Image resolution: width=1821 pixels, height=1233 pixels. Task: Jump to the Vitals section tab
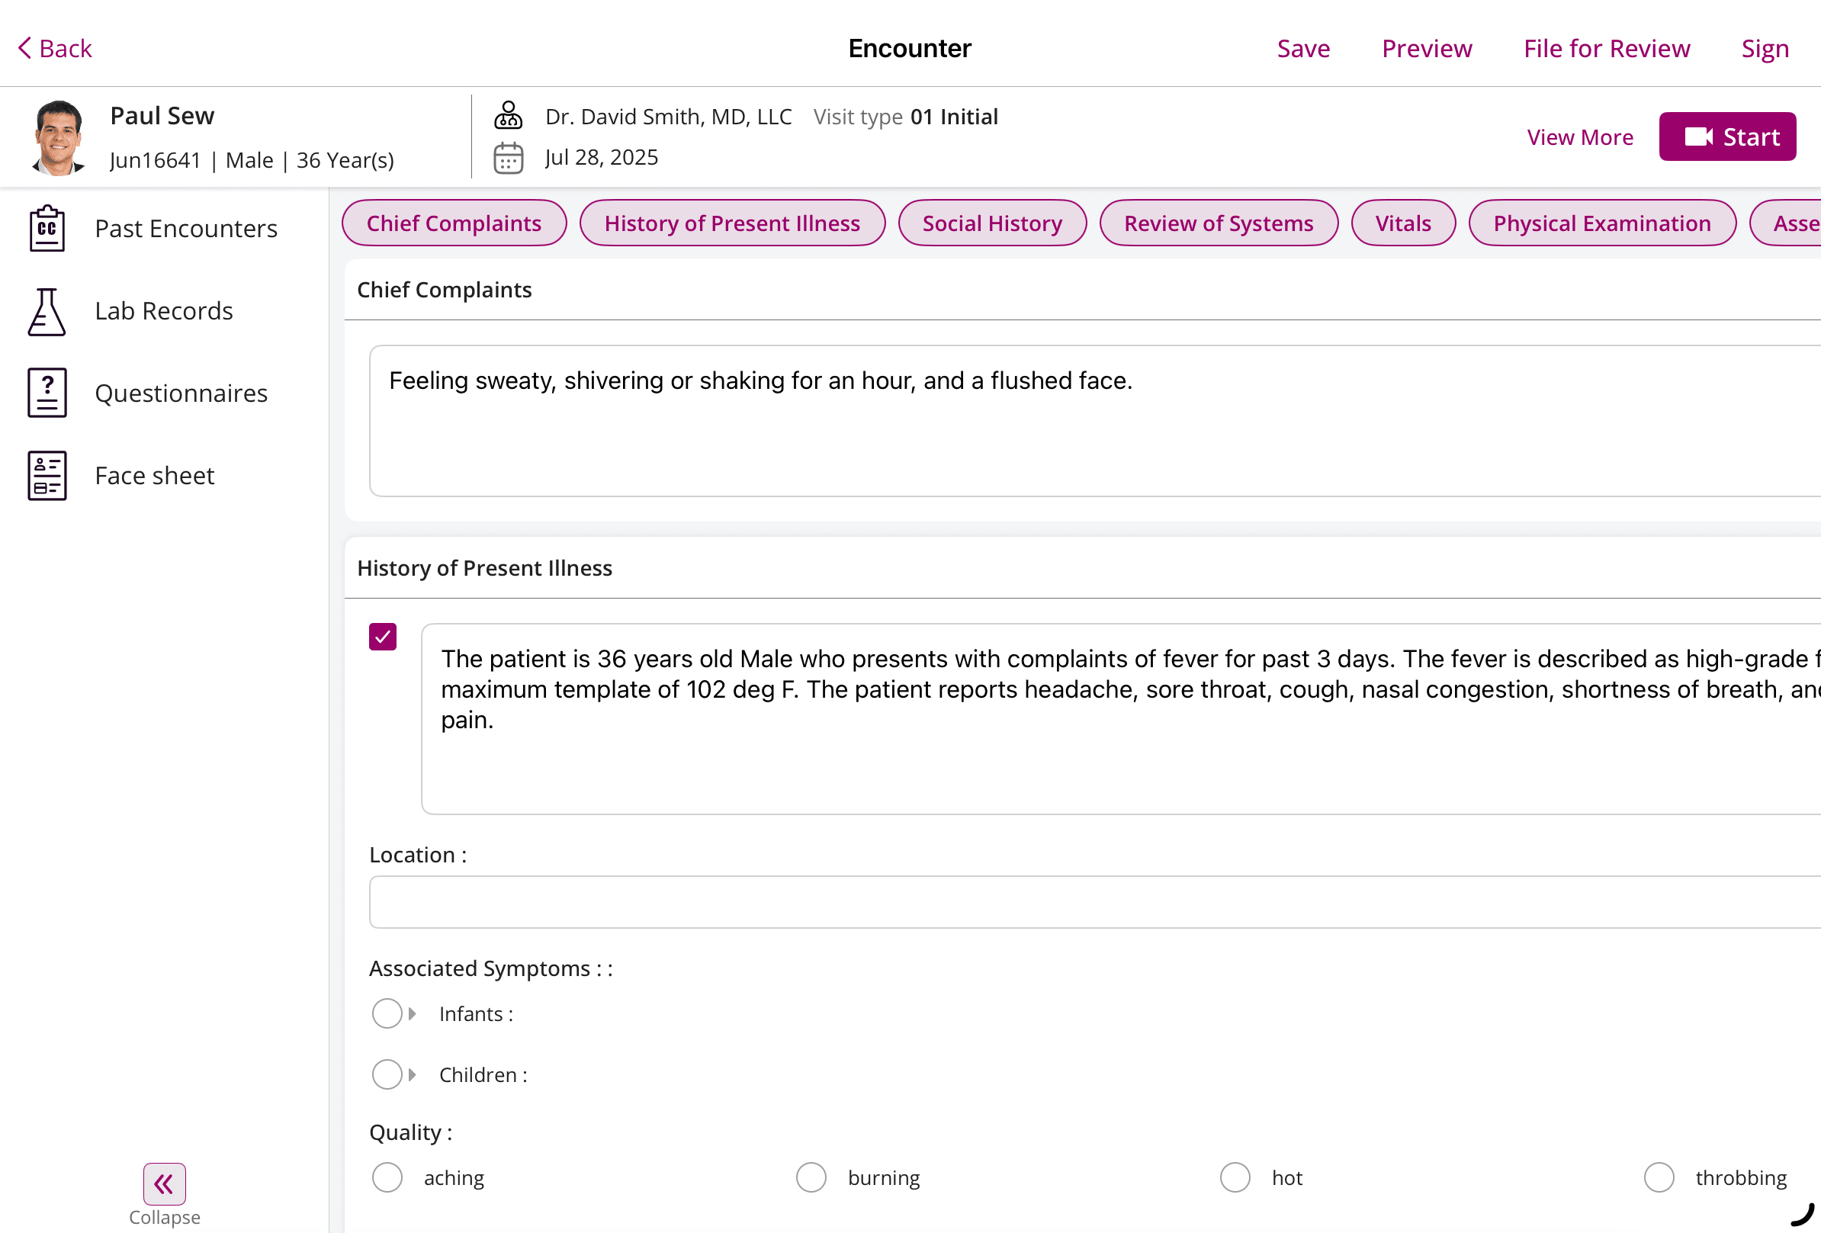tap(1402, 223)
